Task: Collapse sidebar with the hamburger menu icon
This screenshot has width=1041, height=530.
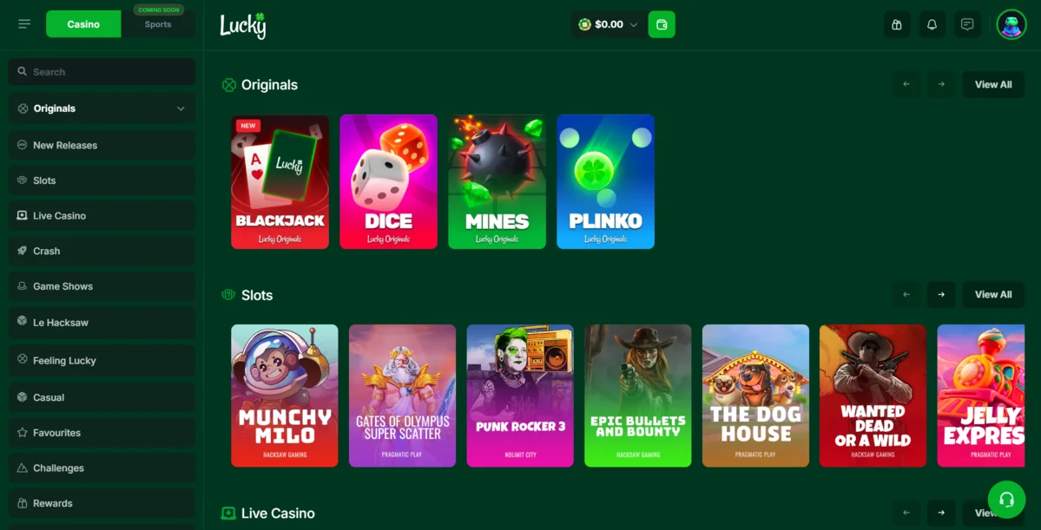Action: click(24, 24)
